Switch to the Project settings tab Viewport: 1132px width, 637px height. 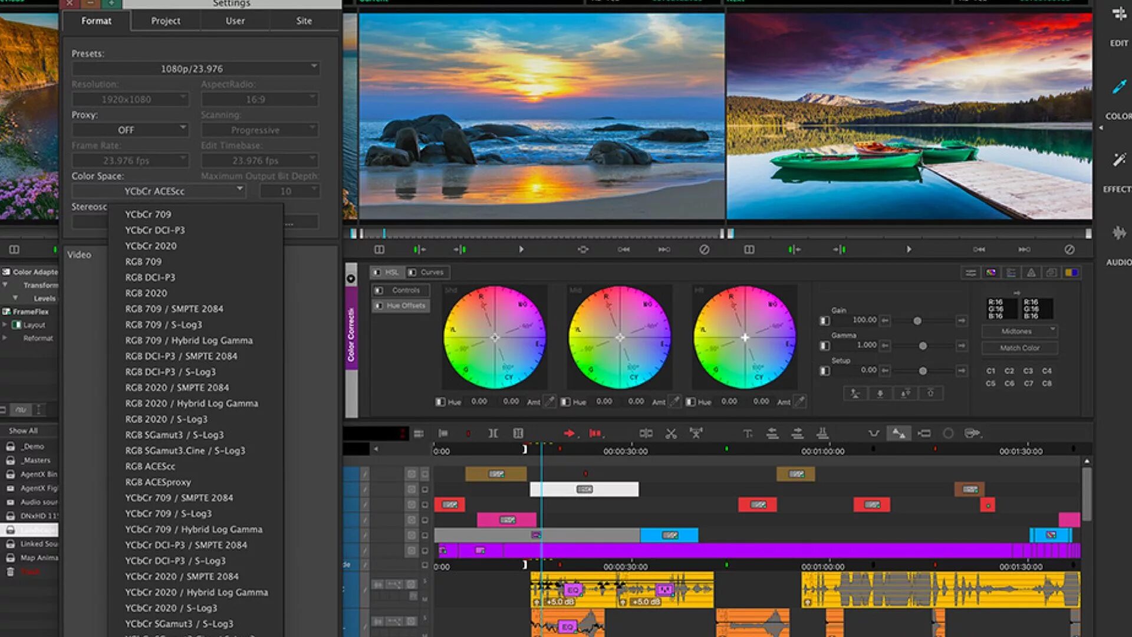pyautogui.click(x=166, y=21)
